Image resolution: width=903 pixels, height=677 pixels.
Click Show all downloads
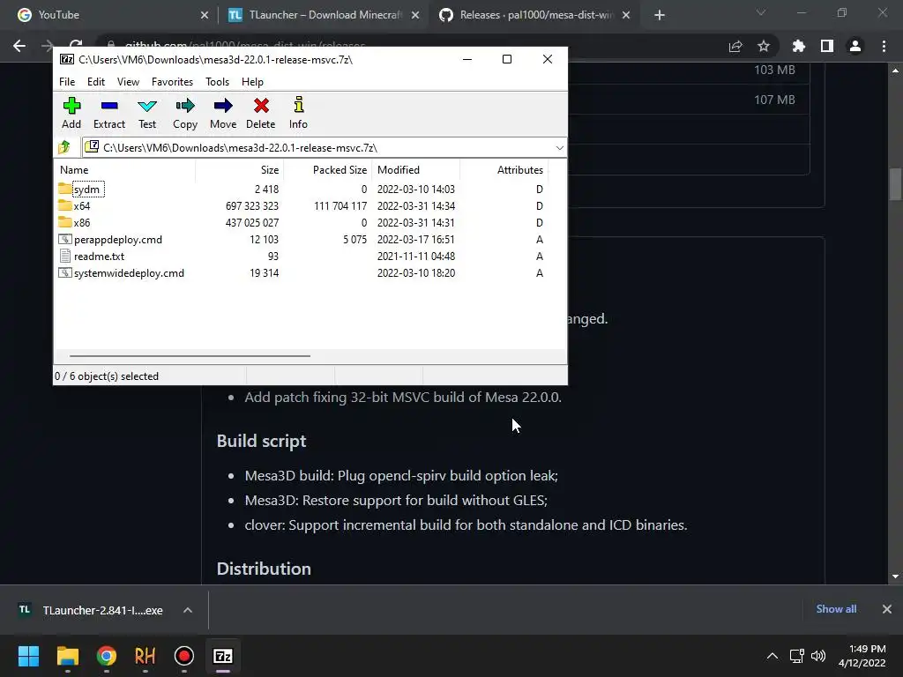pos(836,609)
